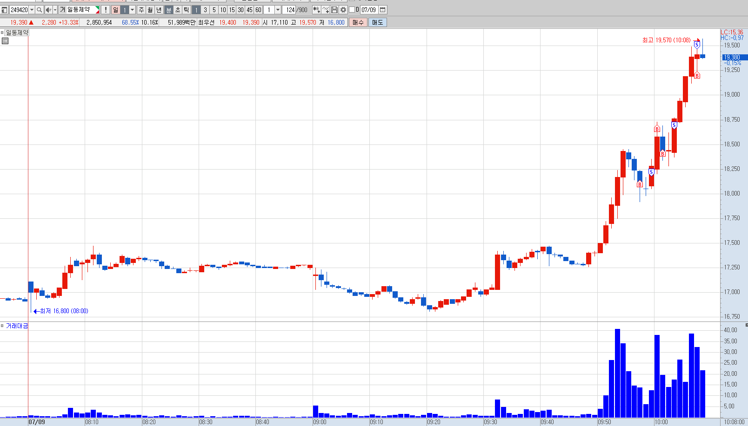Open the custom interval dropdown arrow

tap(278, 10)
